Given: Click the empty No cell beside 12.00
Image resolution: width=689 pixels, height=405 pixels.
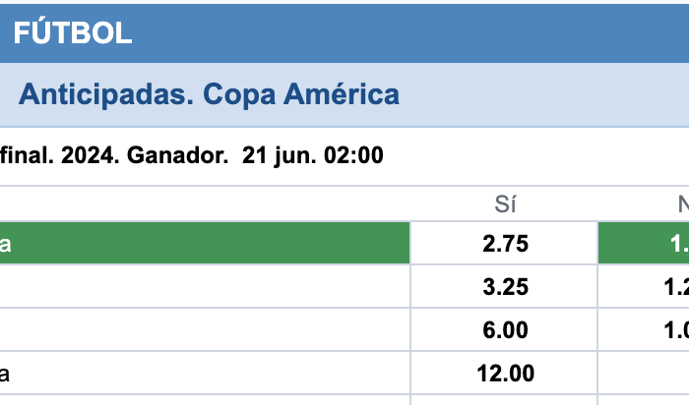Looking at the screenshot, I should [644, 373].
